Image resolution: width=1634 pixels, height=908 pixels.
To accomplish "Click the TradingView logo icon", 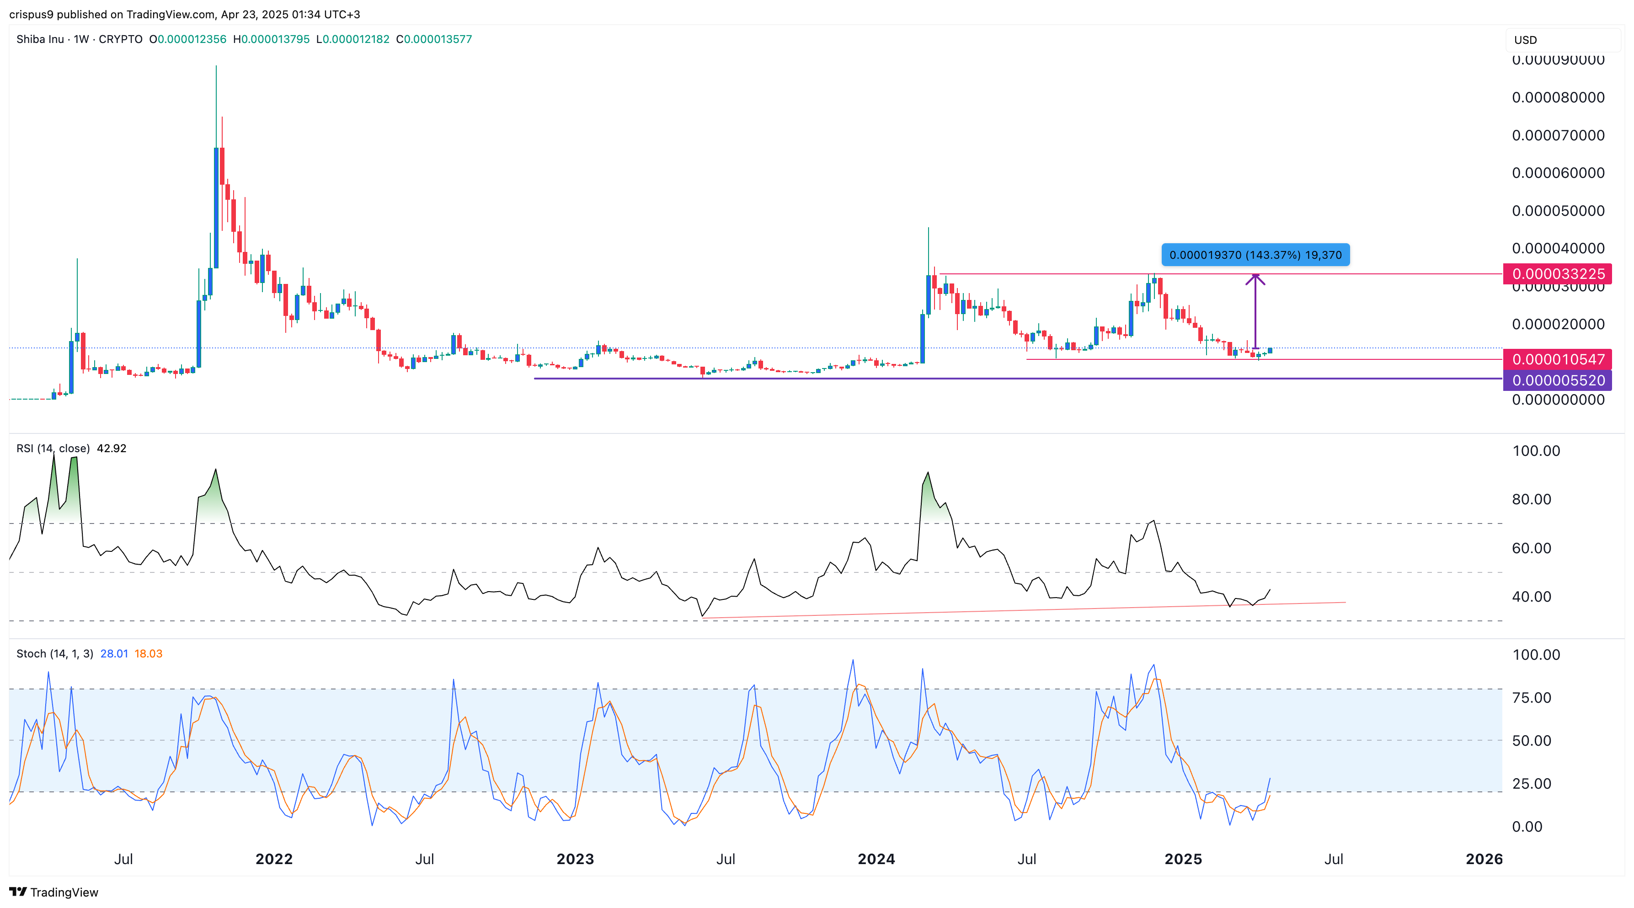I will click(x=18, y=892).
